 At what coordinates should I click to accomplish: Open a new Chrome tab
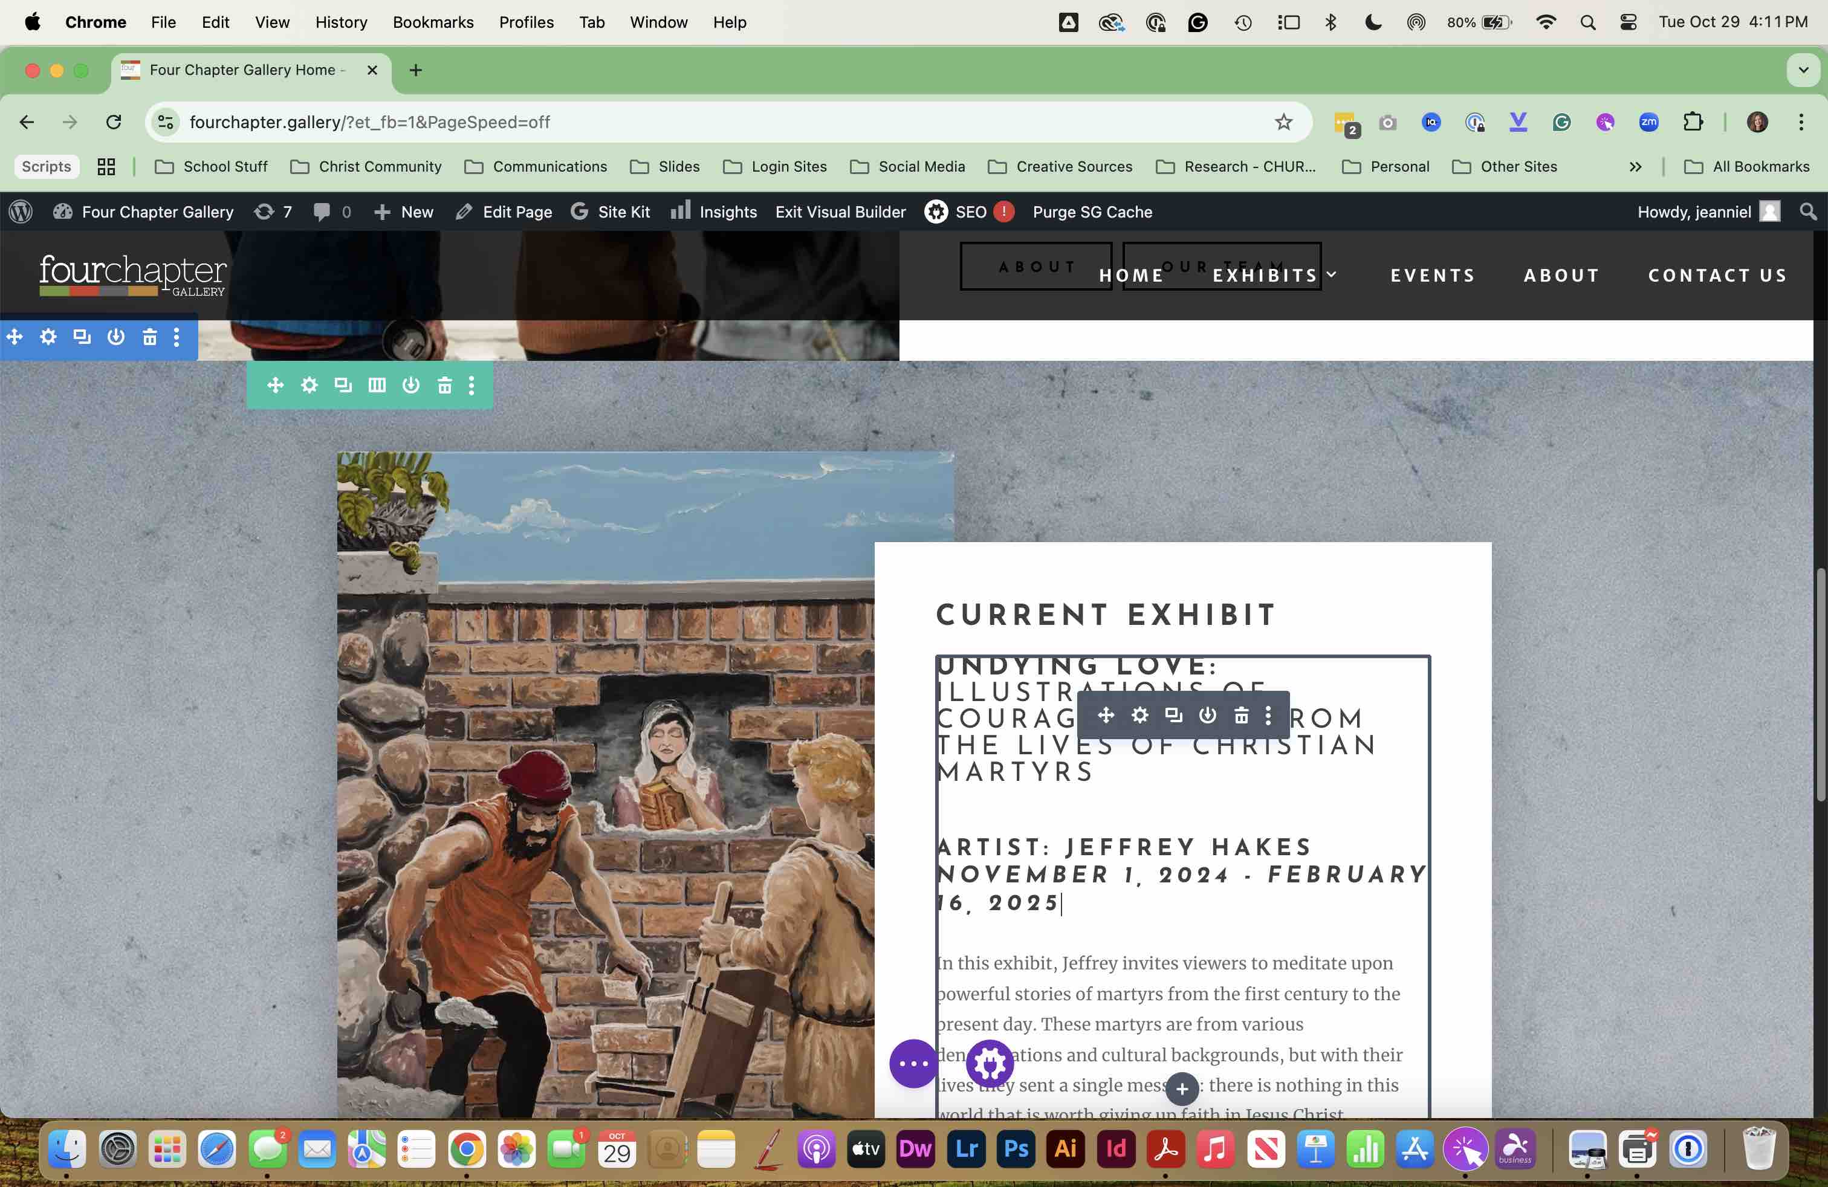coord(415,71)
